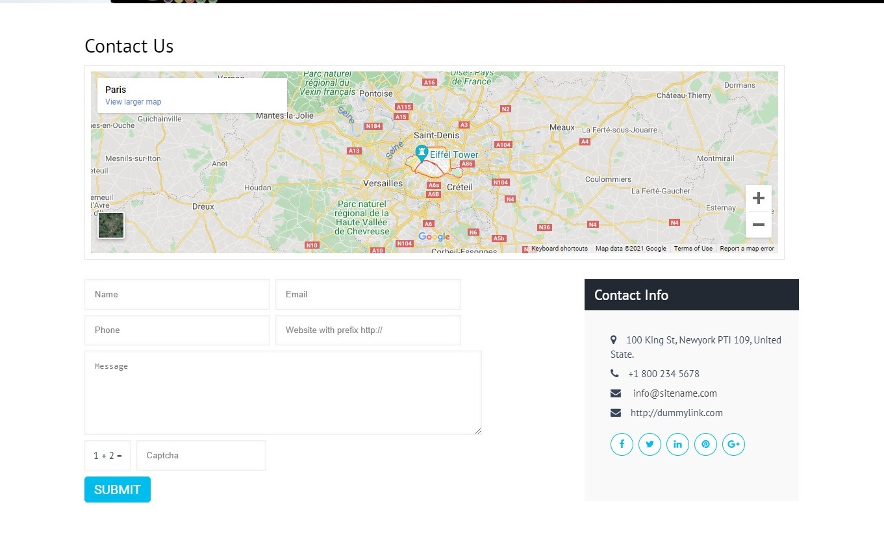
Task: Open the Pinterest social icon
Action: click(705, 444)
